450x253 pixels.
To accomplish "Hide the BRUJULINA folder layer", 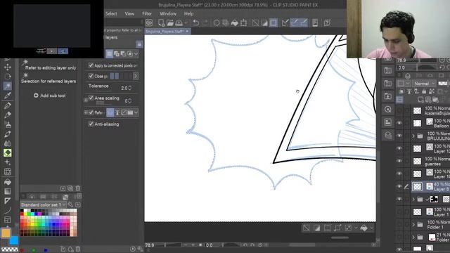I will [x=399, y=136].
